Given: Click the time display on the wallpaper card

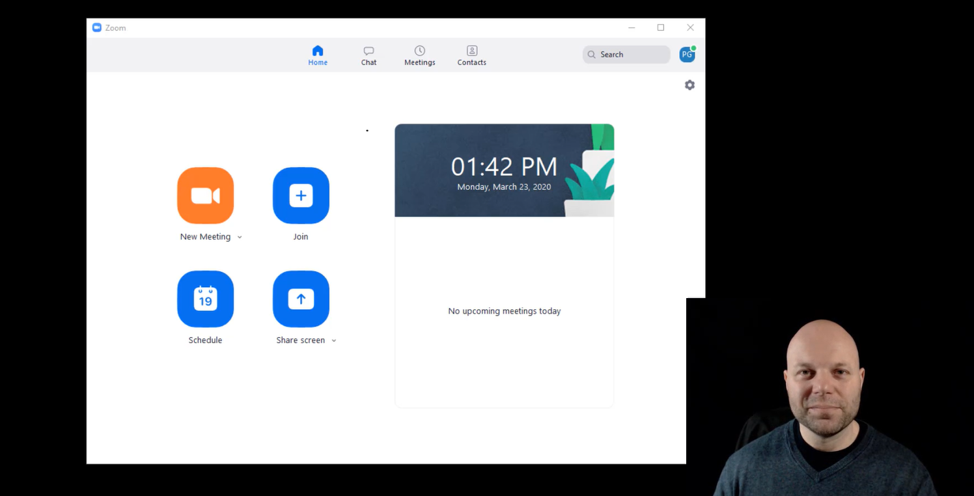Looking at the screenshot, I should pos(504,167).
